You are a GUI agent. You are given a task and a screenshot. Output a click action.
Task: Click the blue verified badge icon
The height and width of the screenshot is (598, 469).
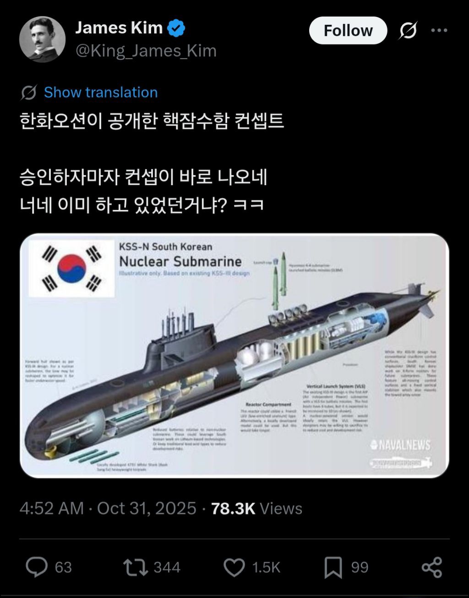tap(176, 28)
